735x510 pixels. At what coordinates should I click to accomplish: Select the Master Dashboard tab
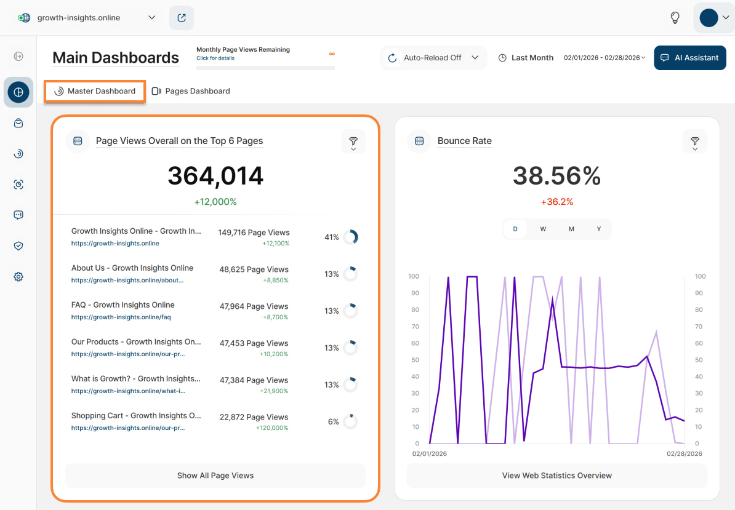(x=95, y=91)
